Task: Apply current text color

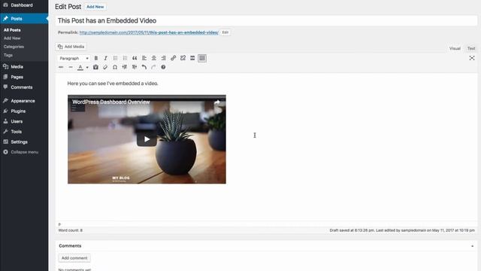Action: 80,67
